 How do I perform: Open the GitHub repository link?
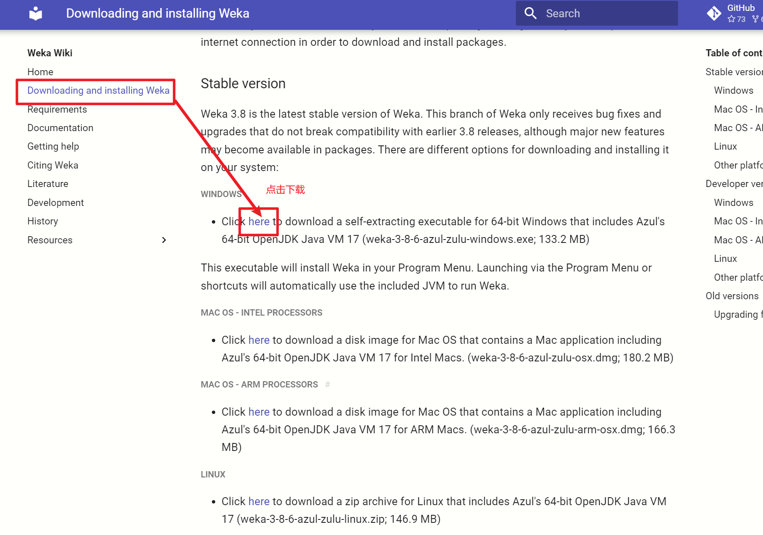pos(735,13)
